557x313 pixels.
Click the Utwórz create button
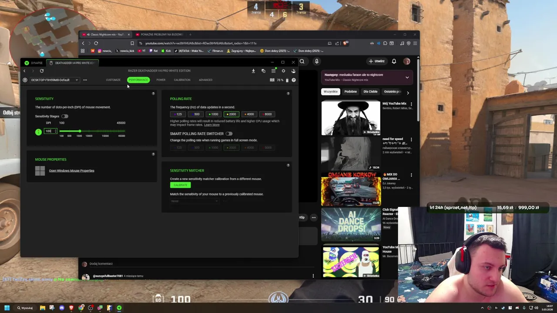pyautogui.click(x=377, y=61)
